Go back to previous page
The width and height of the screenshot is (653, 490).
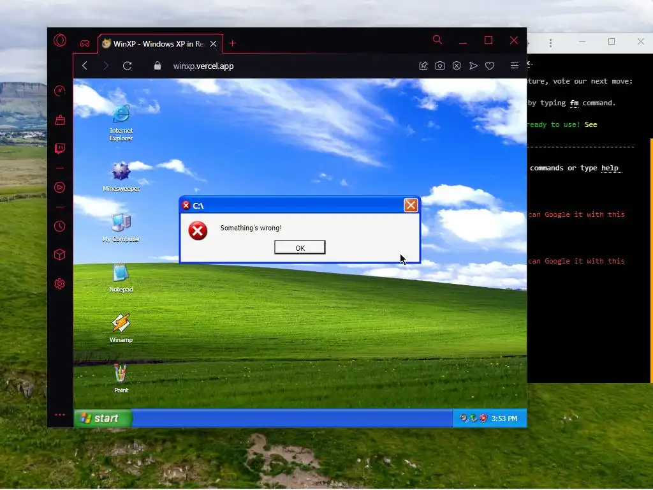85,66
